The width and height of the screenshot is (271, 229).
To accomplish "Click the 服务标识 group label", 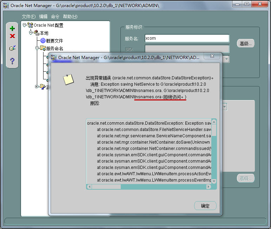I will point(134,27).
